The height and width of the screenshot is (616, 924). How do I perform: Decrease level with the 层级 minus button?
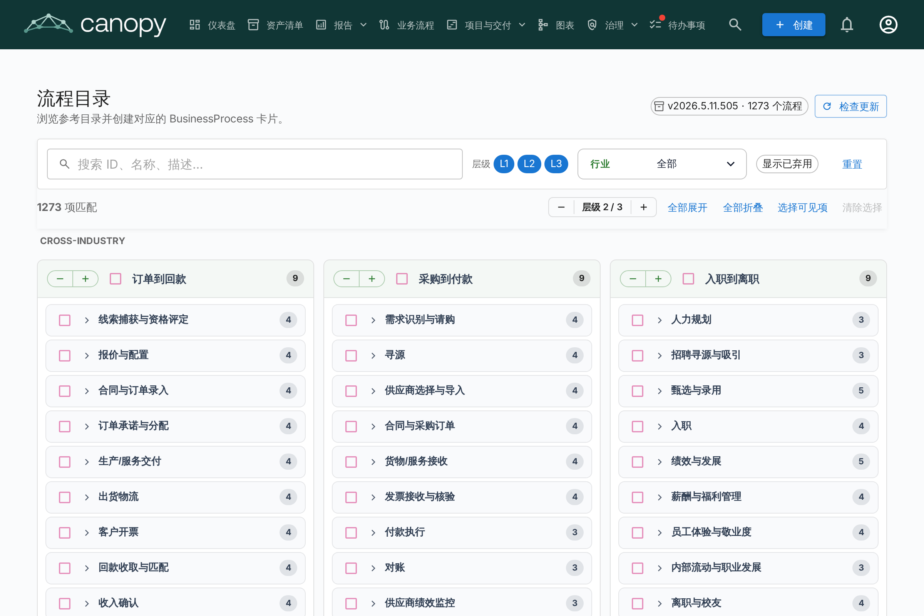click(x=561, y=207)
